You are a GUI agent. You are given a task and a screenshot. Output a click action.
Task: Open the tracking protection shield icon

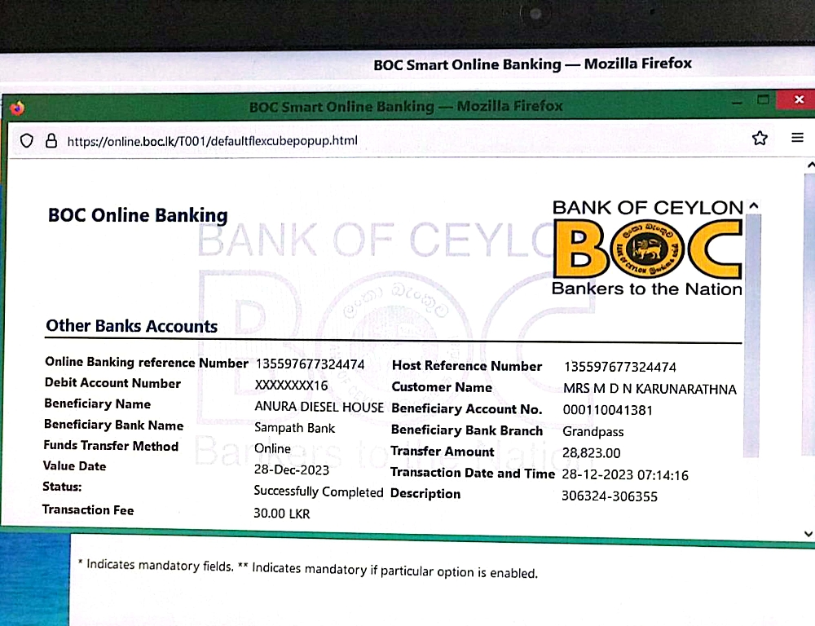point(26,140)
